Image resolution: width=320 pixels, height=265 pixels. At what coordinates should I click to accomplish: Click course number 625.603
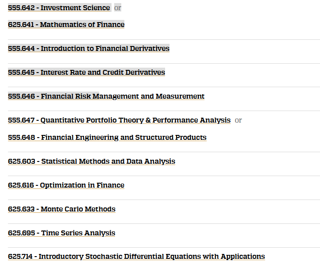click(22, 161)
